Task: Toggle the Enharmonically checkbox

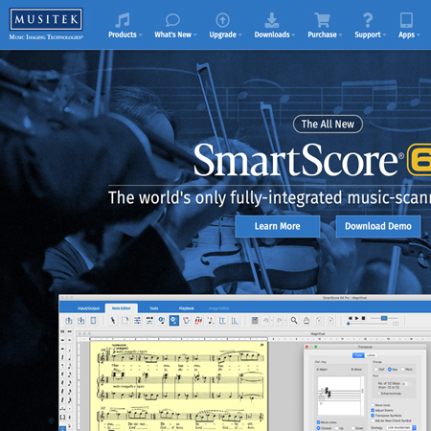Action: click(x=379, y=394)
